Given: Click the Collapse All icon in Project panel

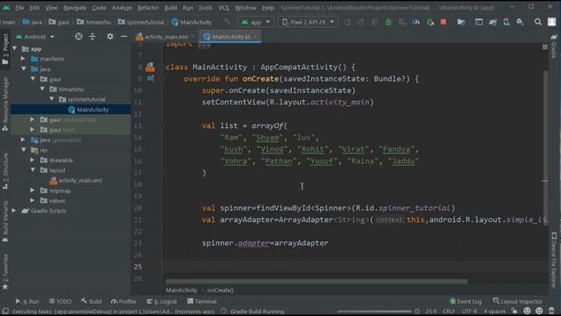Looking at the screenshot, I should point(92,36).
